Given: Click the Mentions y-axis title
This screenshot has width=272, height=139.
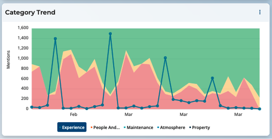Looking at the screenshot, I should coord(9,59).
